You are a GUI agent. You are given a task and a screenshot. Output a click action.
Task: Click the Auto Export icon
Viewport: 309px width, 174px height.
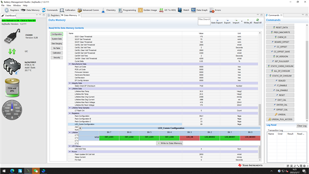click(x=217, y=21)
